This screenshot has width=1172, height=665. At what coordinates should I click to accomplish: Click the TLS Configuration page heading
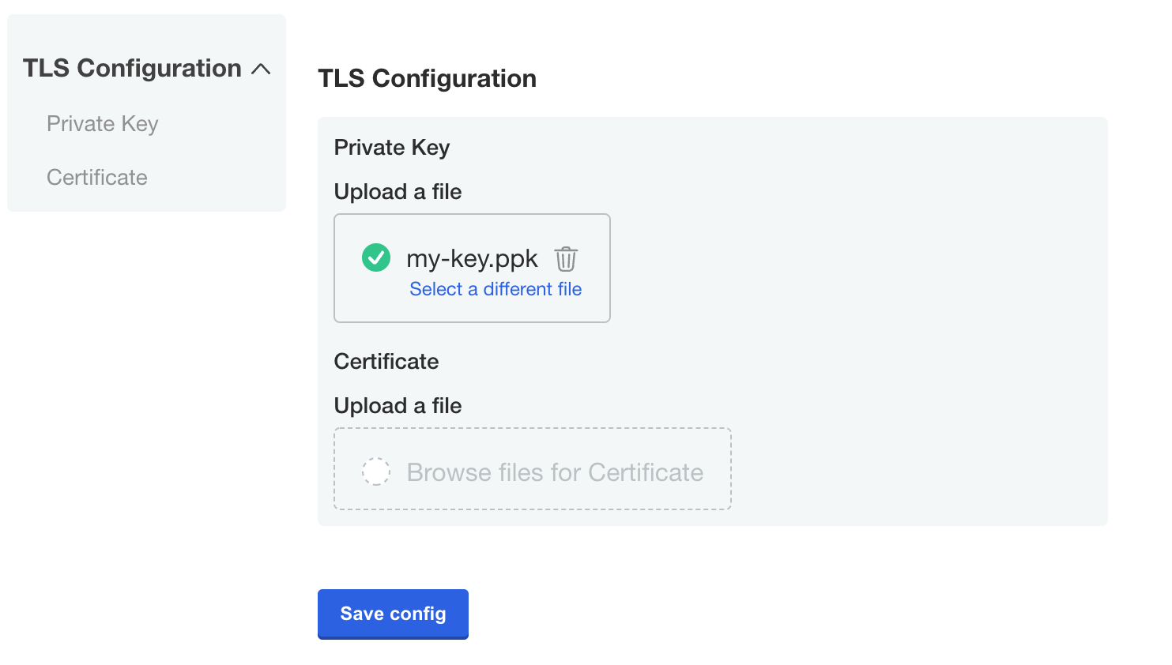427,78
